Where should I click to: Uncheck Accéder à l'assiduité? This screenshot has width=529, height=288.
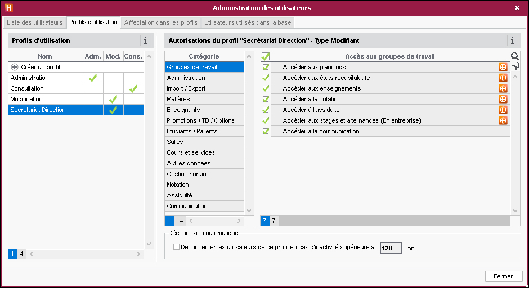[x=266, y=110]
